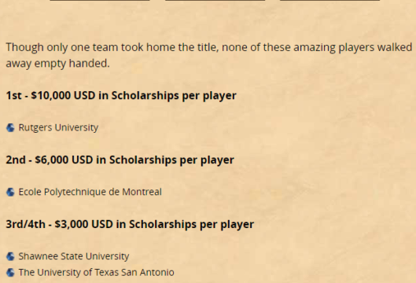Visit the Shawnee State University link
This screenshot has width=416, height=283.
[x=74, y=256]
